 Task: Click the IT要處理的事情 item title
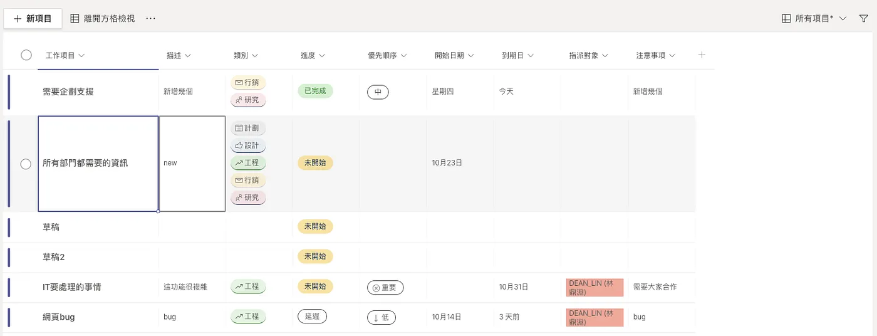(x=72, y=287)
